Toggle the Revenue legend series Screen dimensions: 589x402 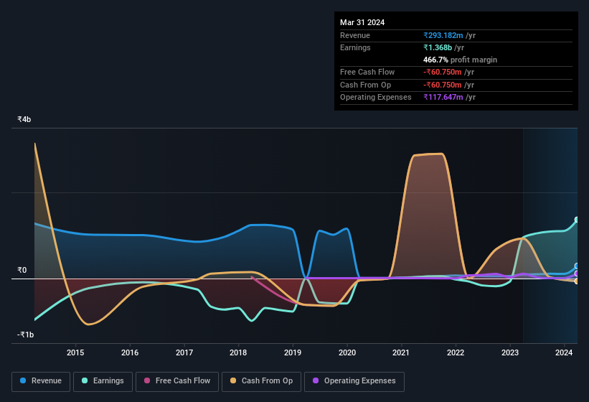(42, 381)
